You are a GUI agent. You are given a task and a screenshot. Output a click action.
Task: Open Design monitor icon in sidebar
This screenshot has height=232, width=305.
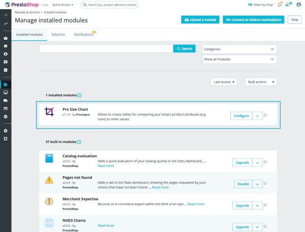point(6,92)
